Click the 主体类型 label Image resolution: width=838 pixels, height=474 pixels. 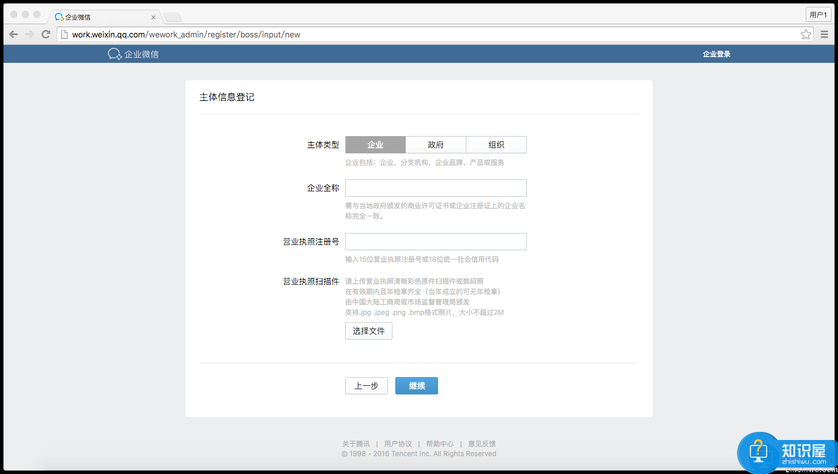click(323, 145)
